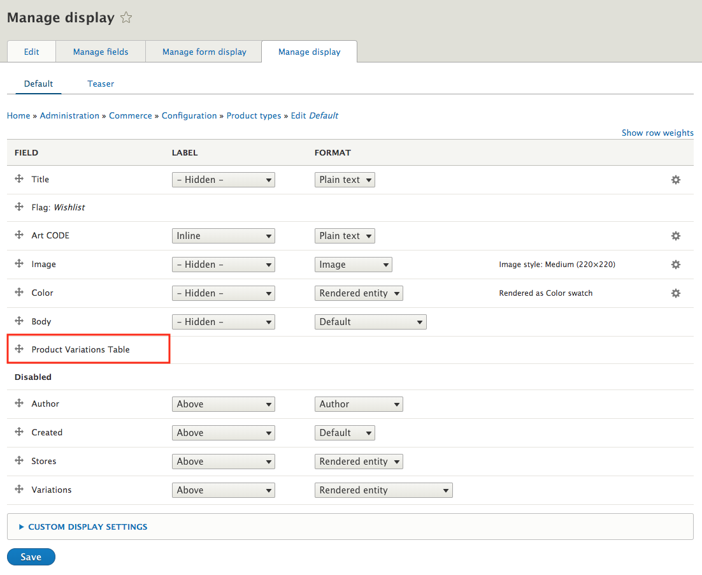Click the Art CODE settings gear
Viewport: 702px width, 575px height.
675,236
